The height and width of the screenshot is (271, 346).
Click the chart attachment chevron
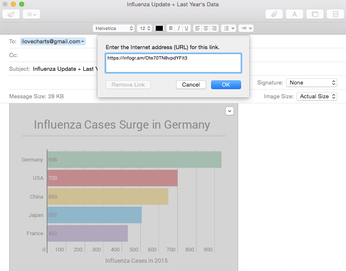tap(229, 111)
